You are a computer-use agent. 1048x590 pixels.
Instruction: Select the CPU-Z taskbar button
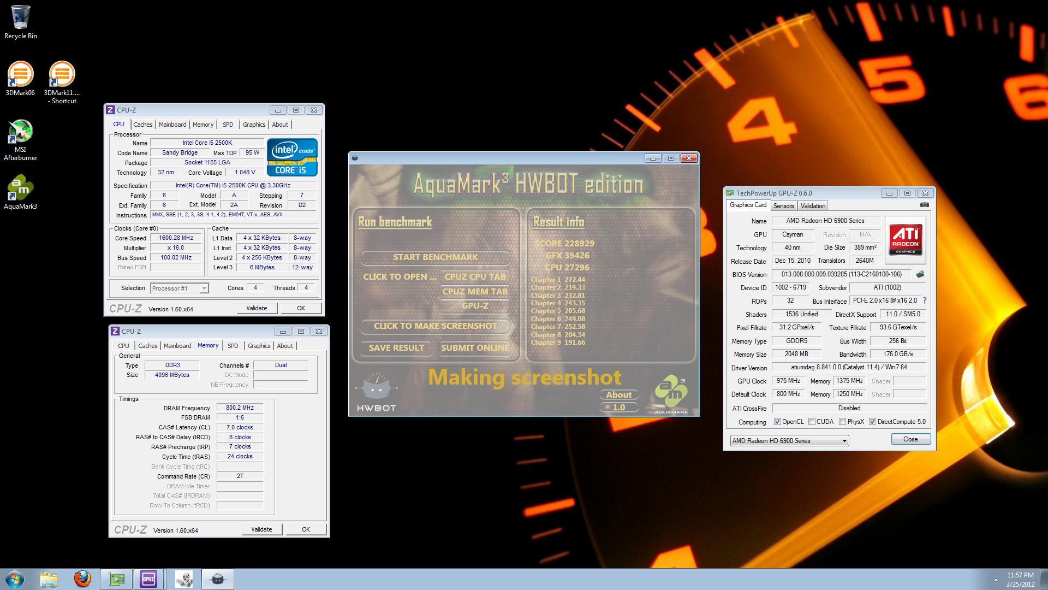point(148,579)
